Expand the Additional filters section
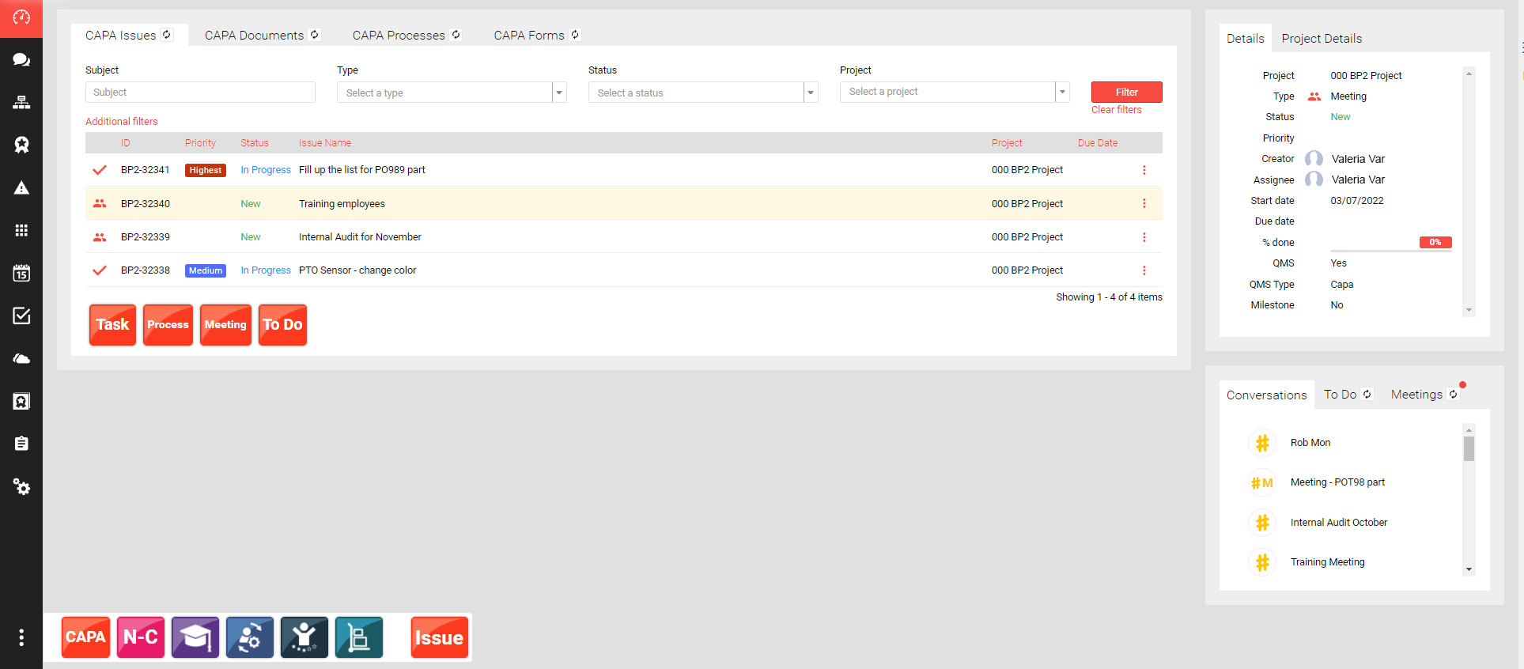The image size is (1524, 669). tap(122, 121)
